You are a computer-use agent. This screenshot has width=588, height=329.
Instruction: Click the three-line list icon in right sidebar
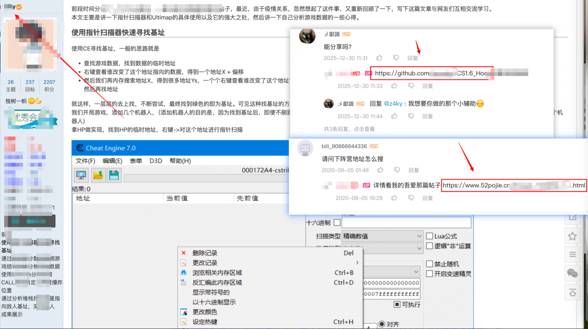(572, 254)
